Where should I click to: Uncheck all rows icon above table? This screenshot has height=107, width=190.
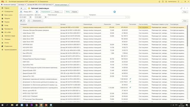coord(24,21)
